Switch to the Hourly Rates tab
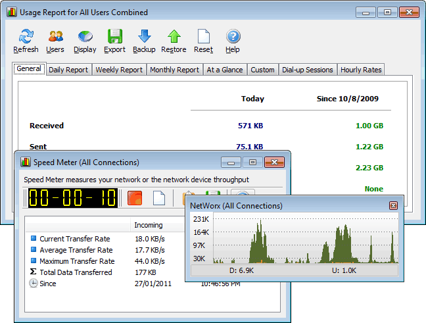Image resolution: width=426 pixels, height=323 pixels. (361, 70)
